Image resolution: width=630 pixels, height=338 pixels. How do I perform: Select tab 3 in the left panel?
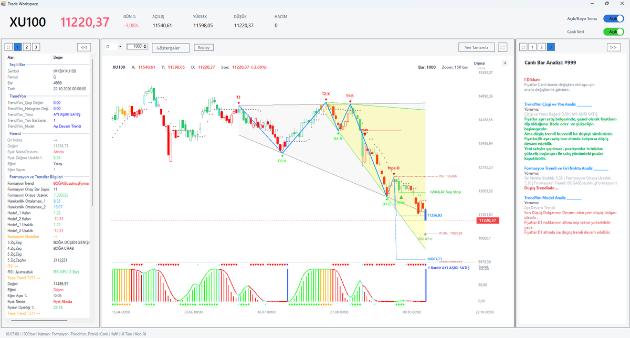tap(36, 47)
